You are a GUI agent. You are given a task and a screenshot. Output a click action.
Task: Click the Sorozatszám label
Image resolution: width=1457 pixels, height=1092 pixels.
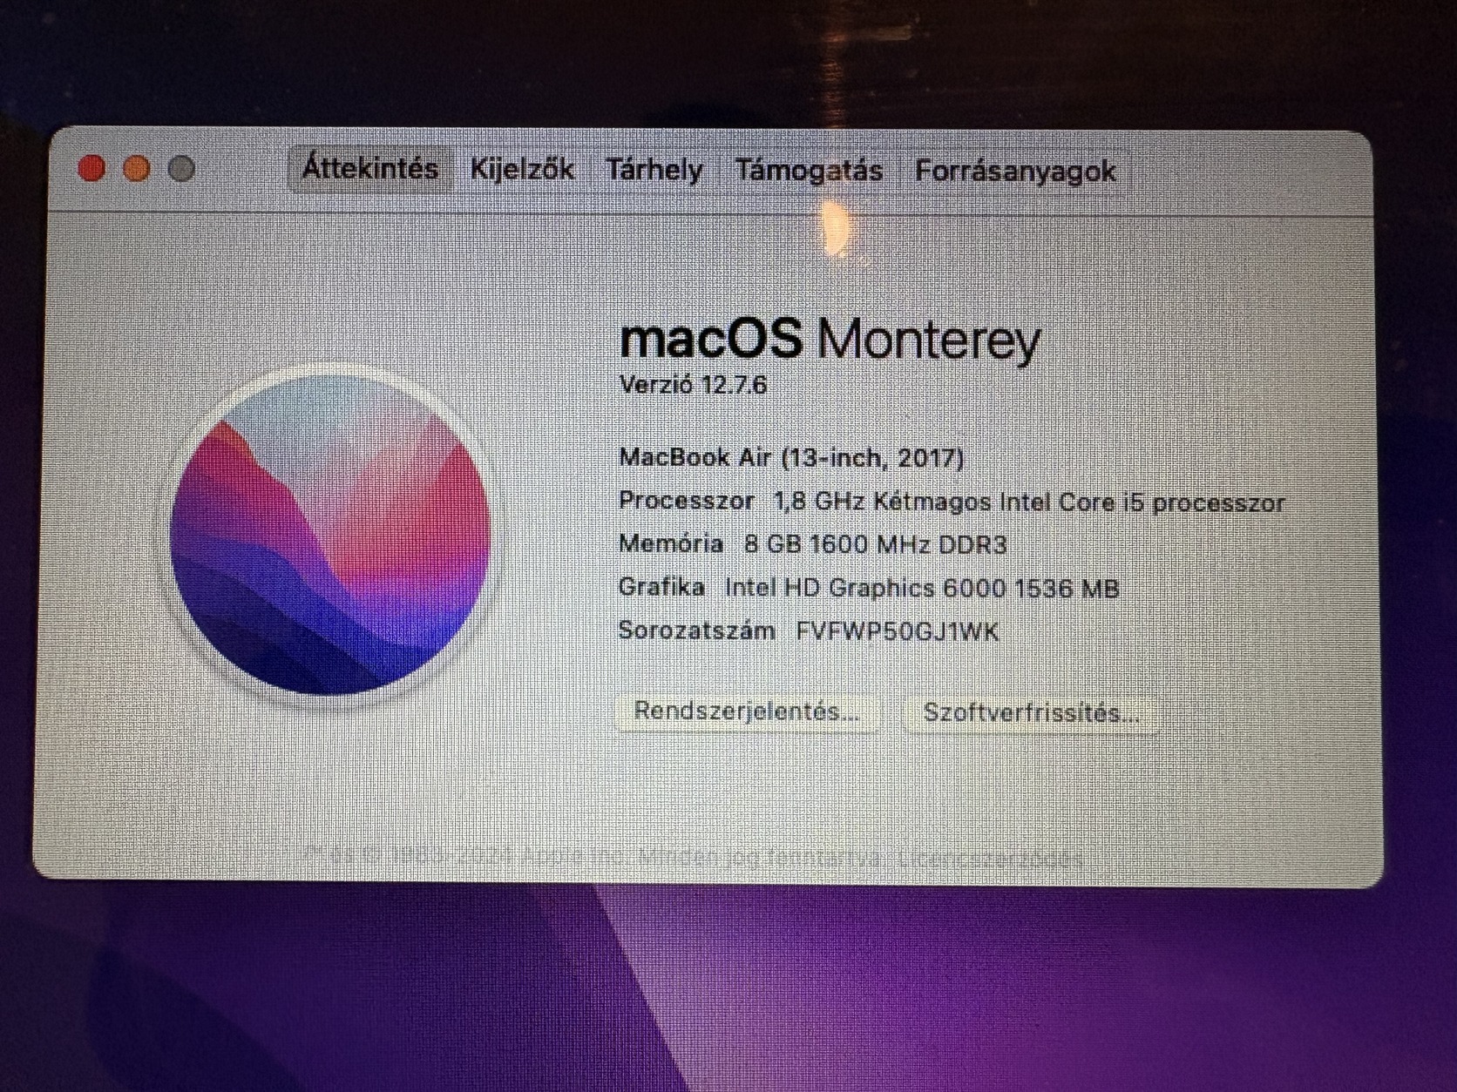coord(697,630)
